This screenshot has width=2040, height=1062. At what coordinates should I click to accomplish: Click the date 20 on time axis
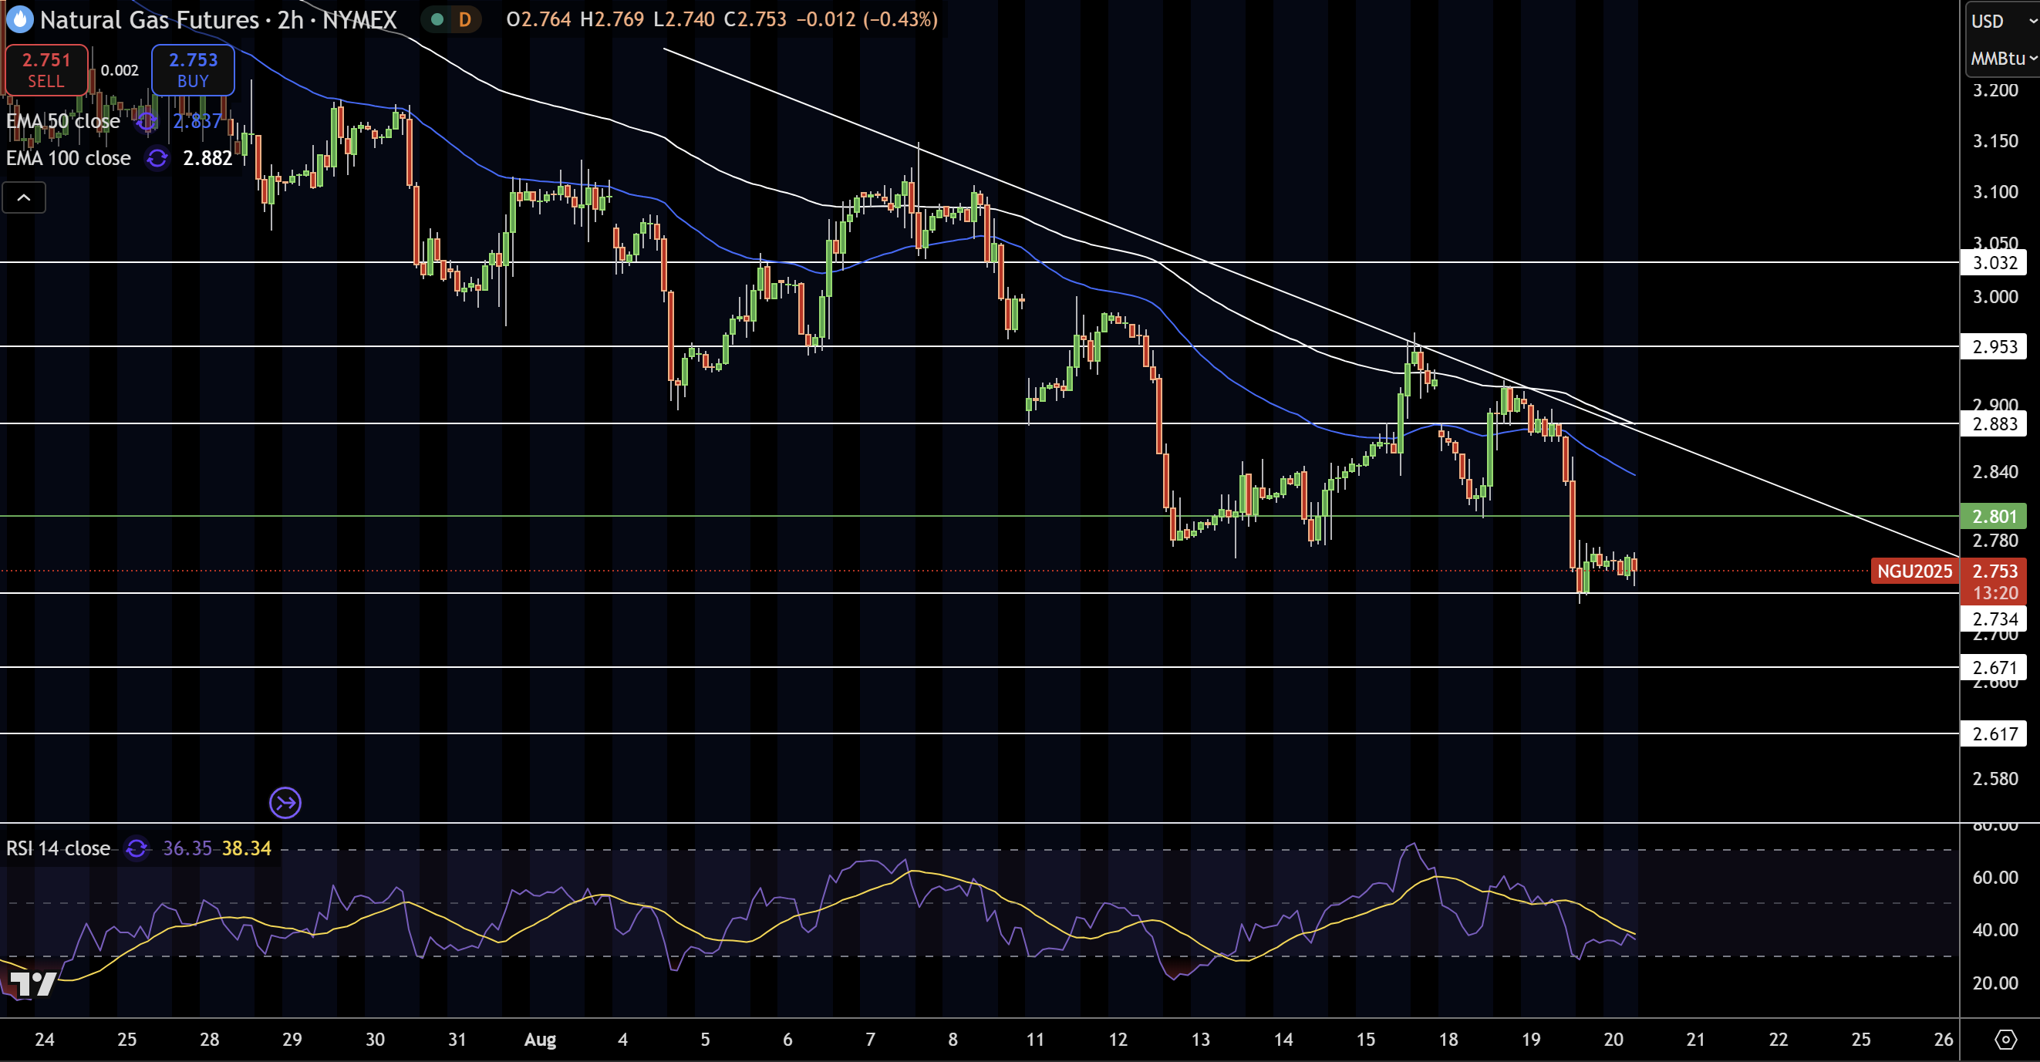coord(1613,1039)
